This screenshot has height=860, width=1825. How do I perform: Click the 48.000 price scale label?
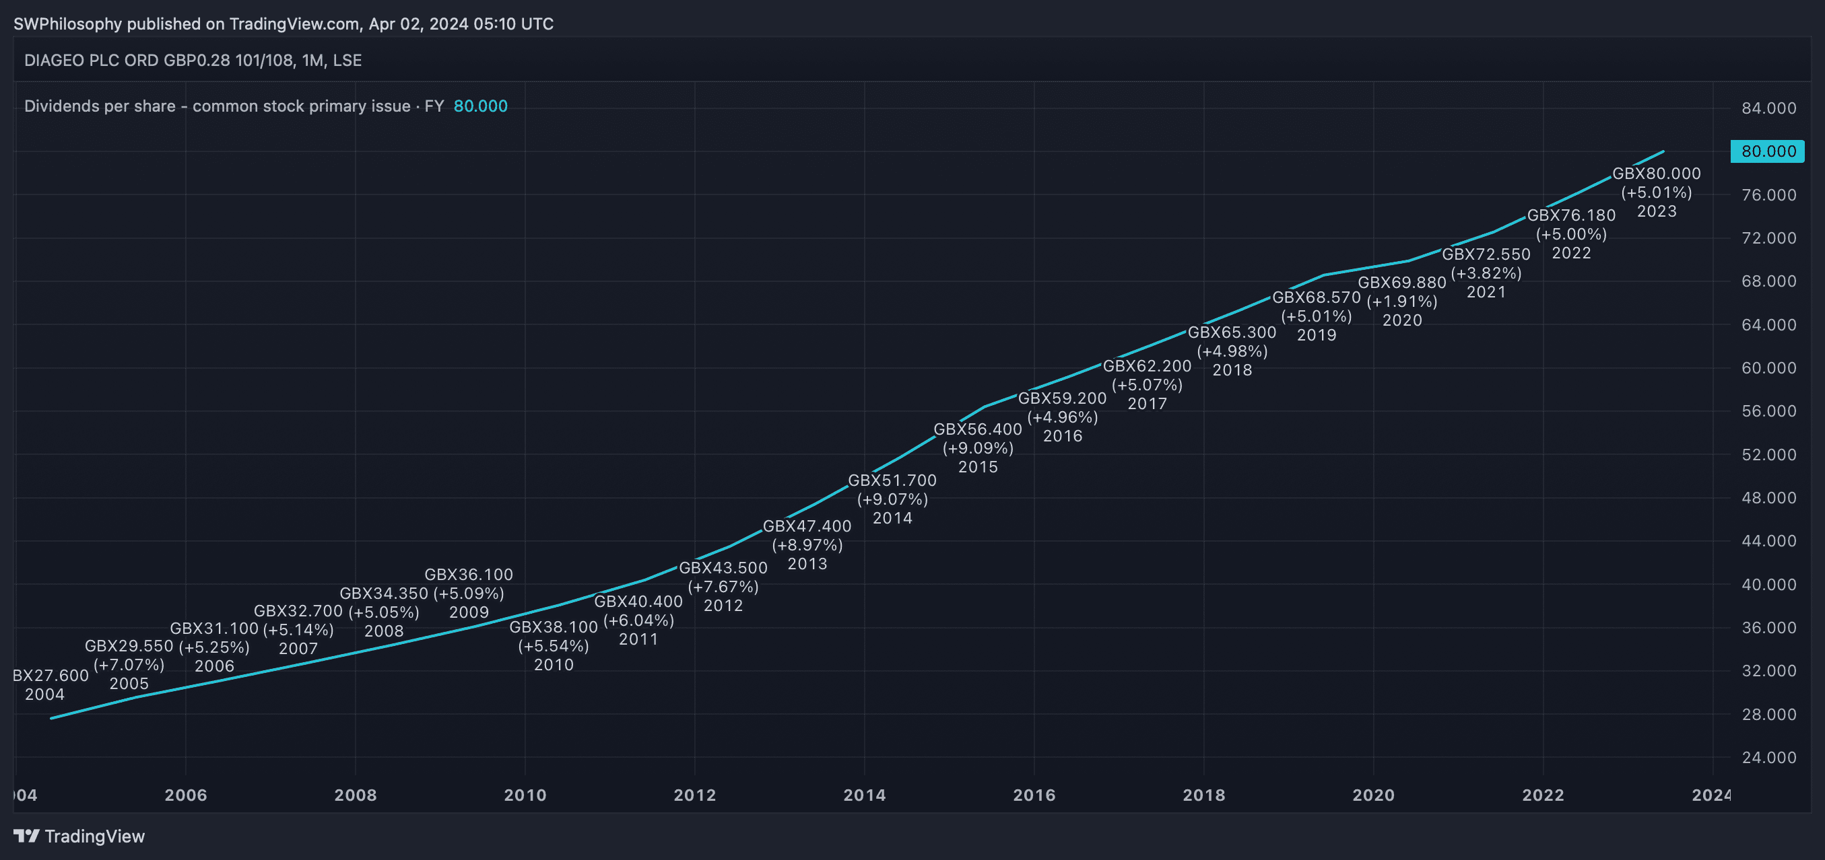(1769, 497)
